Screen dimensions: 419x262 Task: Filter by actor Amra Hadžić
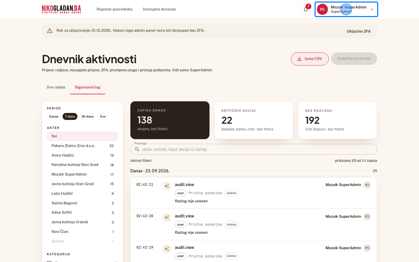[x=83, y=155]
